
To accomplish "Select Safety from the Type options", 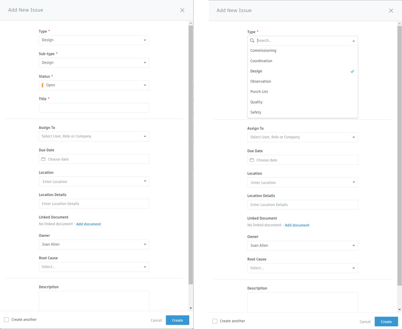I will pos(255,112).
